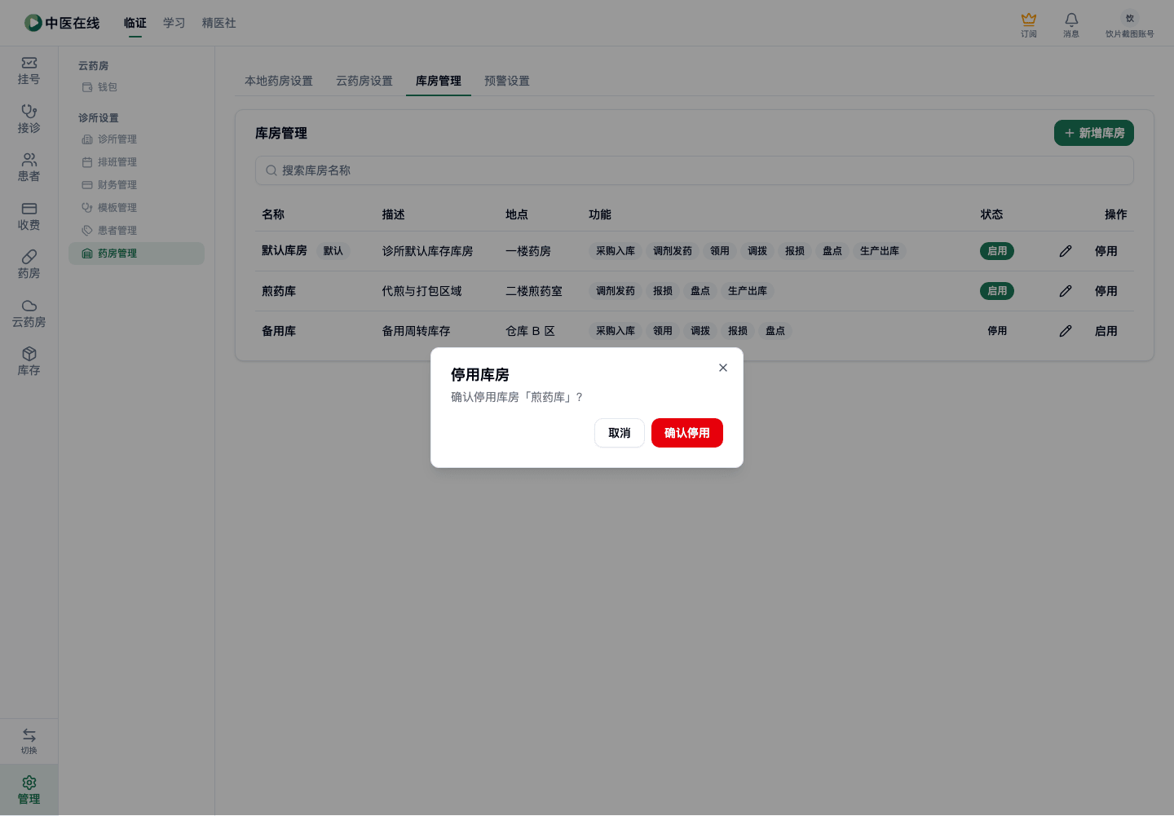Open 云药房 cloud sidebar item

click(29, 313)
